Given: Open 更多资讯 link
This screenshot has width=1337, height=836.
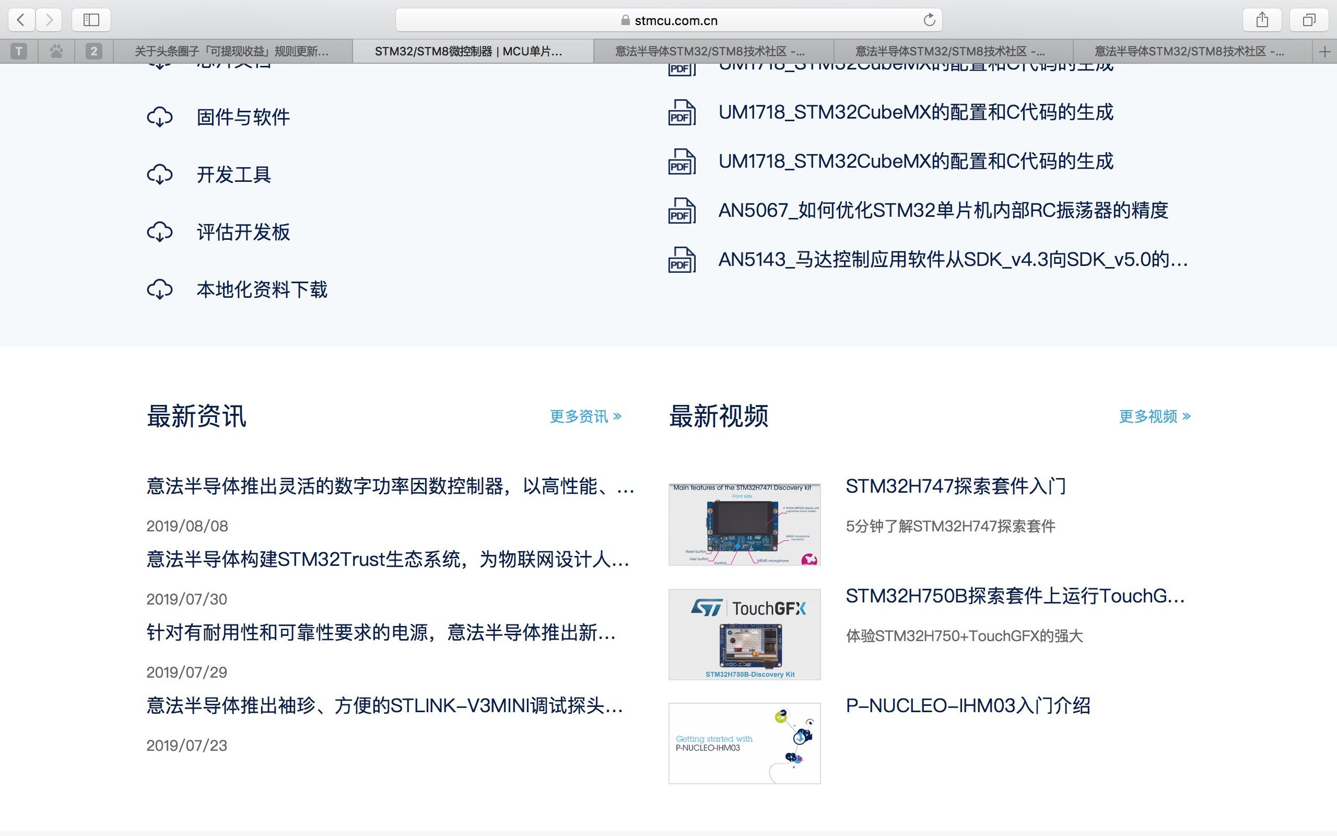Looking at the screenshot, I should (585, 416).
